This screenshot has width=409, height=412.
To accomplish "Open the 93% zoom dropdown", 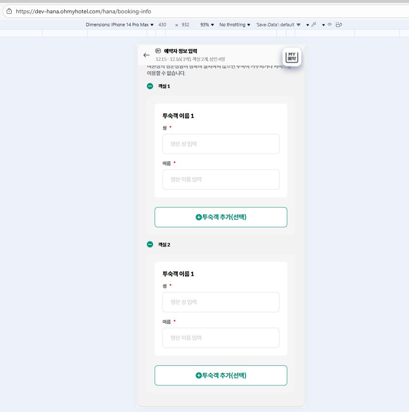I will coord(207,25).
